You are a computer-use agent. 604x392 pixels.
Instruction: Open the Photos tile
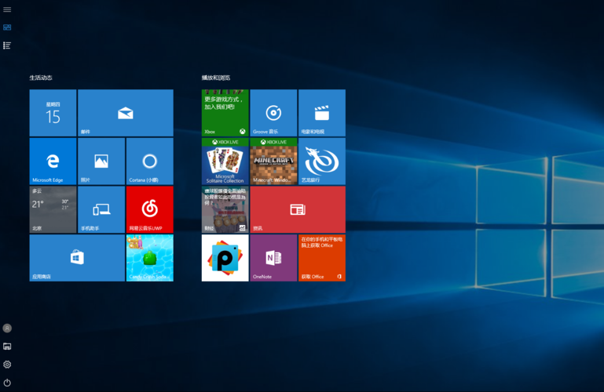(x=101, y=162)
